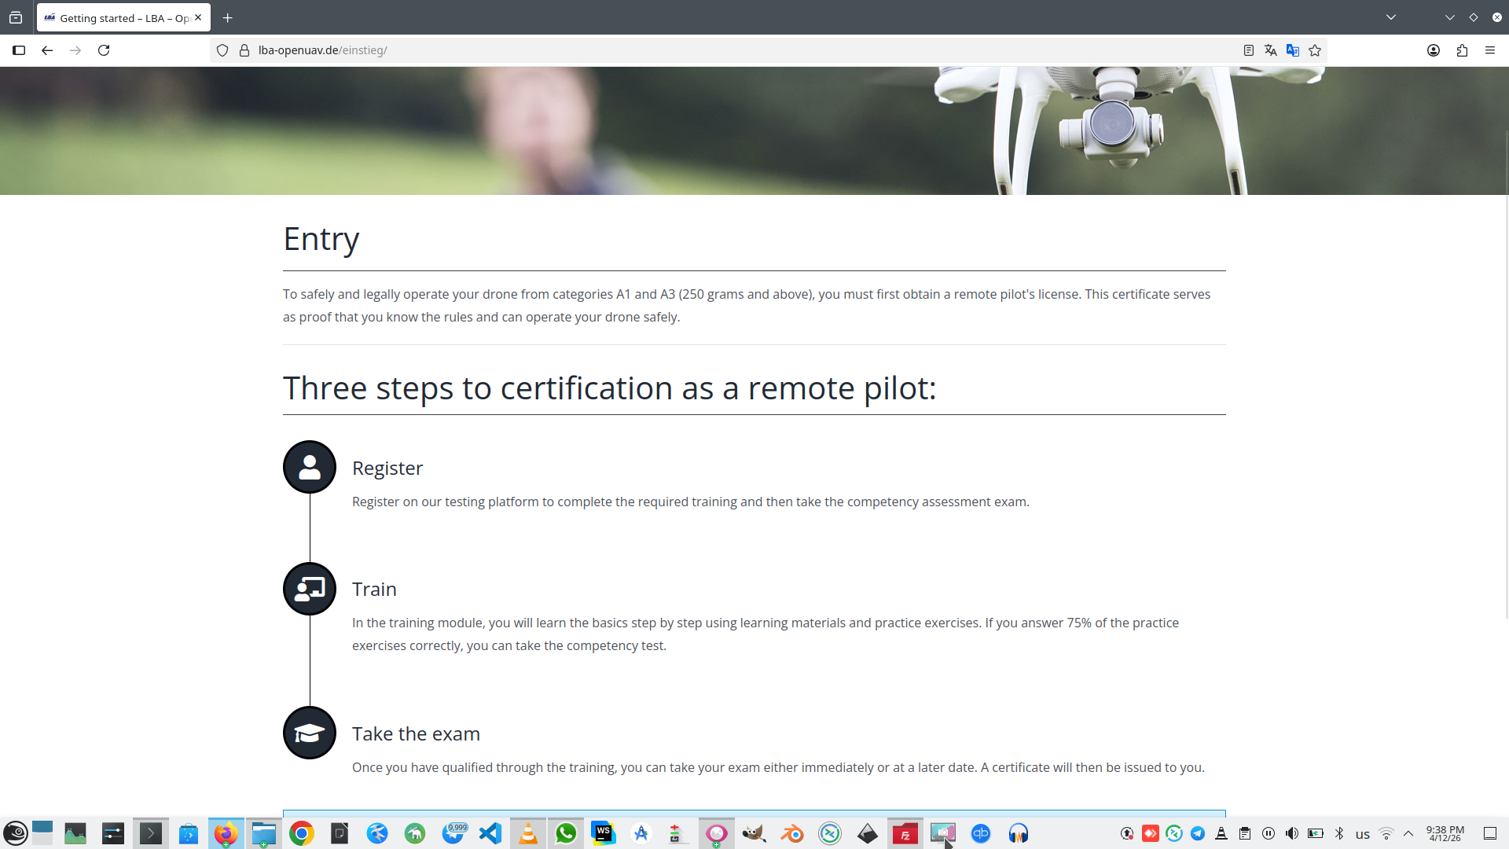Open page translation icon in address bar
This screenshot has width=1509, height=849.
pyautogui.click(x=1270, y=50)
